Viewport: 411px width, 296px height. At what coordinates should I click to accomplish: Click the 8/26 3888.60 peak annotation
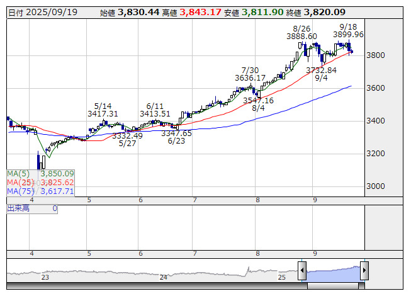301,33
